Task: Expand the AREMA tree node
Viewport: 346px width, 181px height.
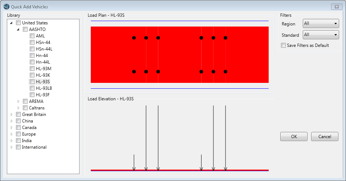Action: [x=19, y=101]
